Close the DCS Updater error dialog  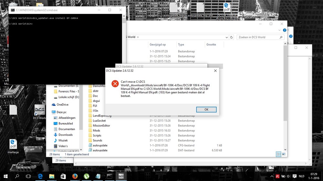click(215, 71)
